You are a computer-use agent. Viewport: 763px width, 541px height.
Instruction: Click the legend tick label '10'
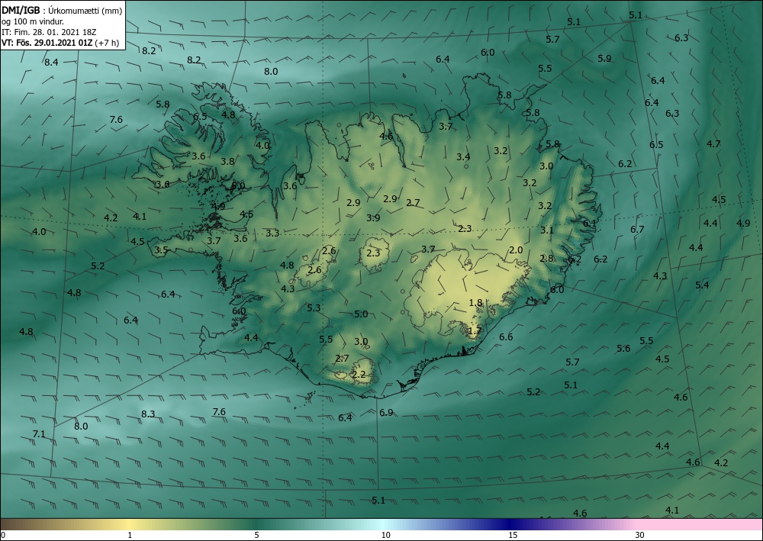pos(385,535)
